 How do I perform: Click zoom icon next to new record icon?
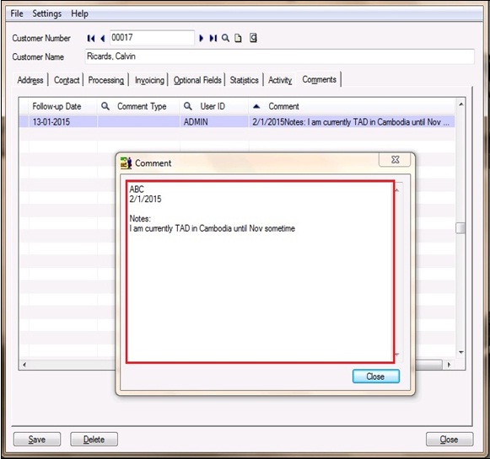point(253,38)
